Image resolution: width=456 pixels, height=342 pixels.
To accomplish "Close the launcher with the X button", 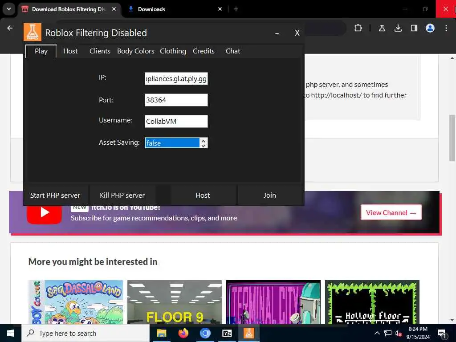I will [297, 33].
